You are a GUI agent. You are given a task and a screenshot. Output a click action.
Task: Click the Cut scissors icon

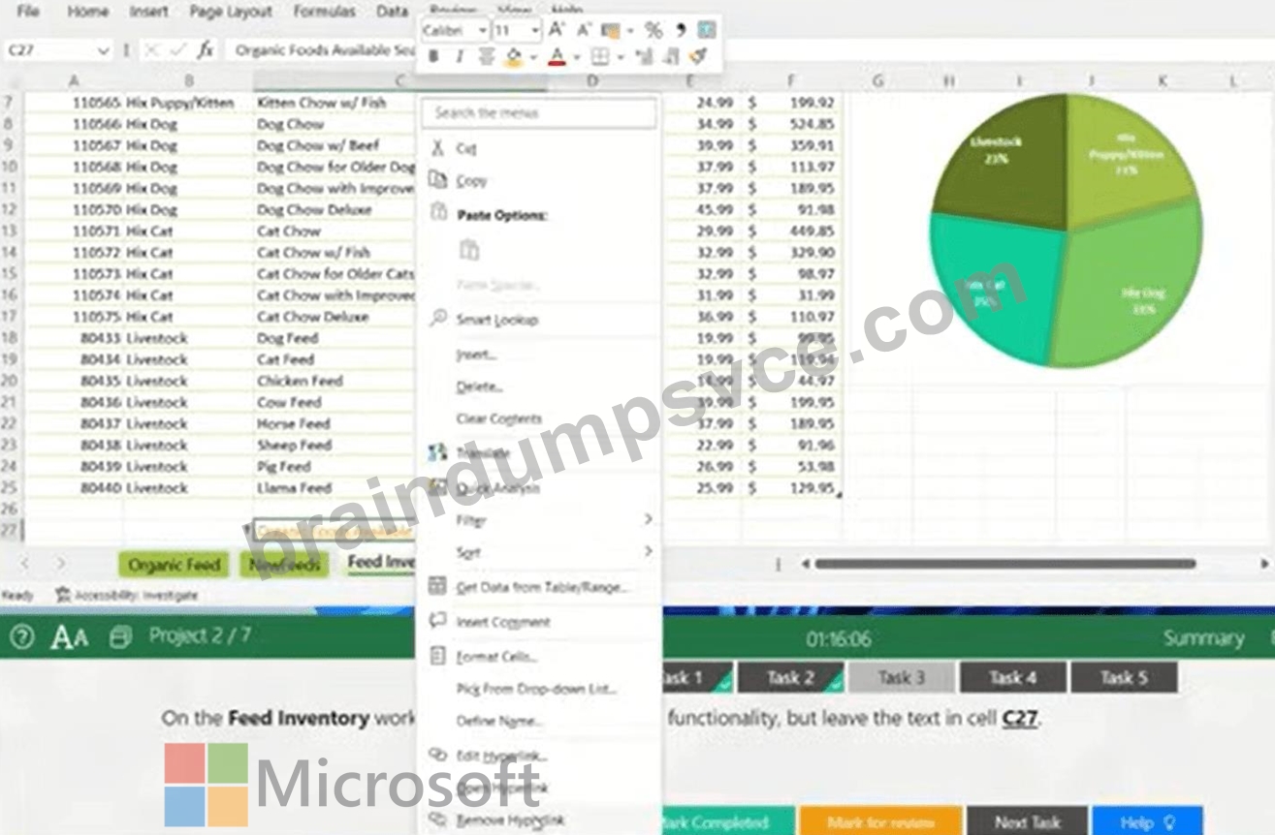point(438,148)
